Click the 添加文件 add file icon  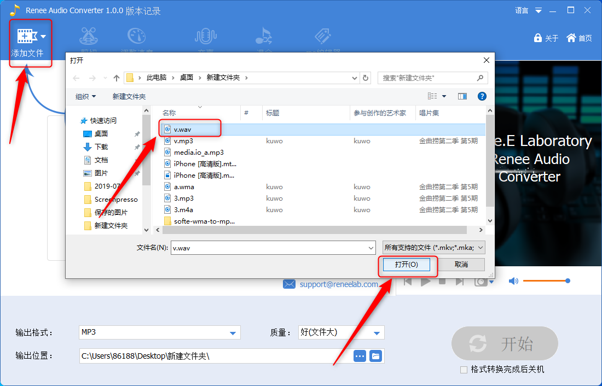(26, 37)
